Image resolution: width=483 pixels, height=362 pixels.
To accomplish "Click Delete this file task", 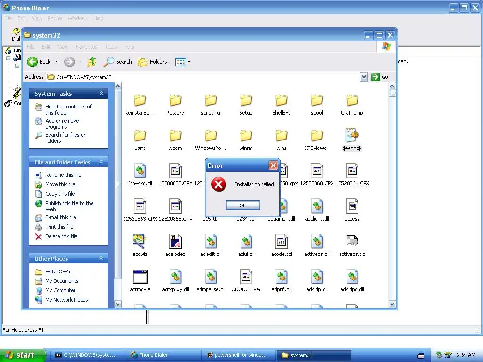I will [x=61, y=236].
